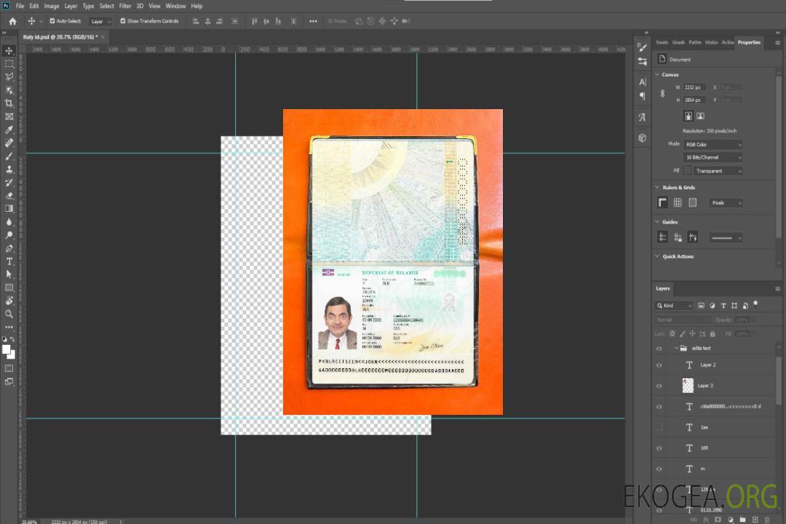Hide Layer 2 with its eye icon
Image resolution: width=786 pixels, height=524 pixels.
(x=659, y=365)
